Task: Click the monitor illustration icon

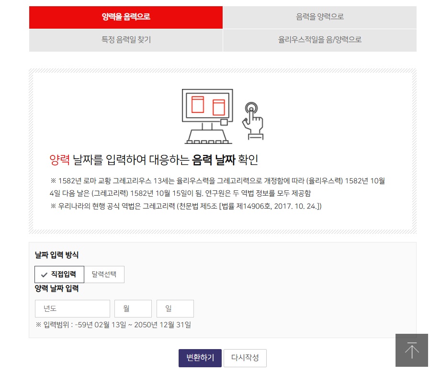Action: click(x=206, y=106)
